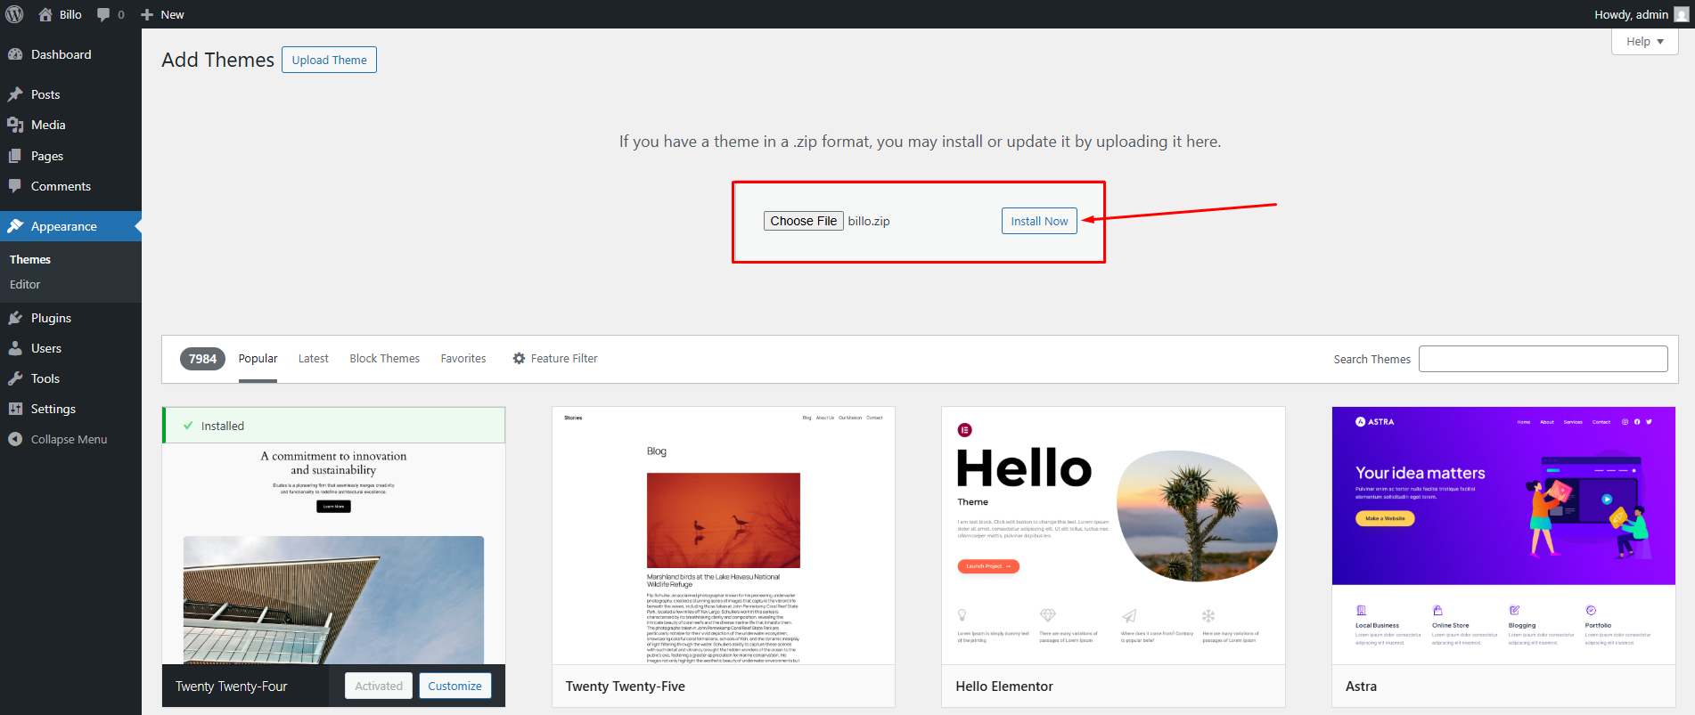Image resolution: width=1695 pixels, height=715 pixels.
Task: Collapse the admin sidebar menu
Action: pos(69,439)
